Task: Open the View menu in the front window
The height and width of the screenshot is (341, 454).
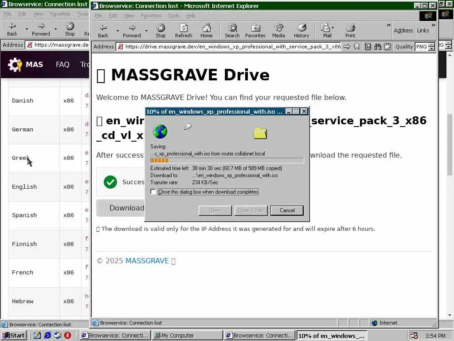Action: [x=129, y=16]
